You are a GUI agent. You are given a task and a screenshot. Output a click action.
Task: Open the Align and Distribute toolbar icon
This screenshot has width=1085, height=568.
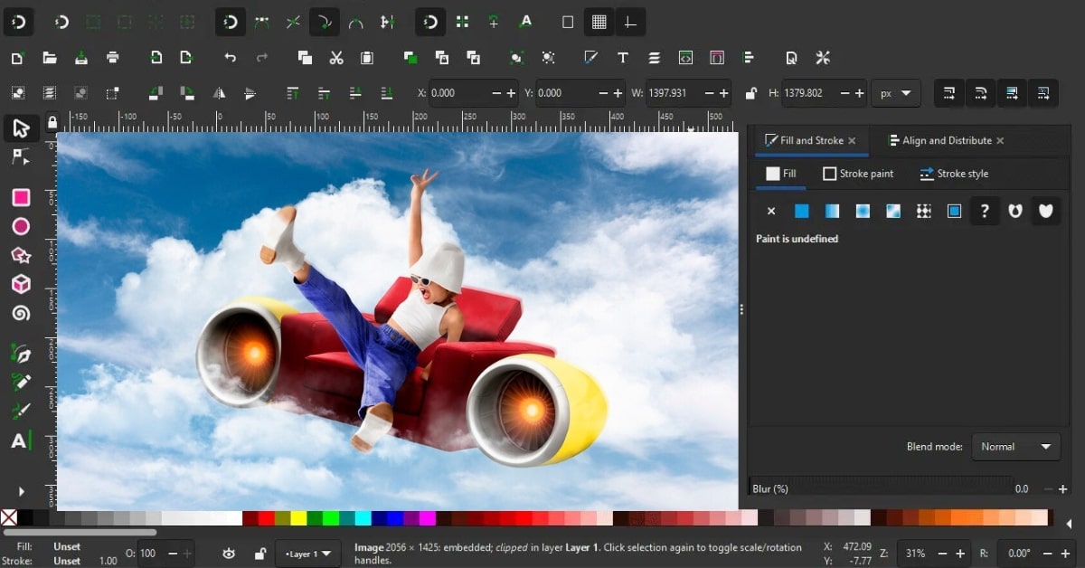[x=749, y=58]
